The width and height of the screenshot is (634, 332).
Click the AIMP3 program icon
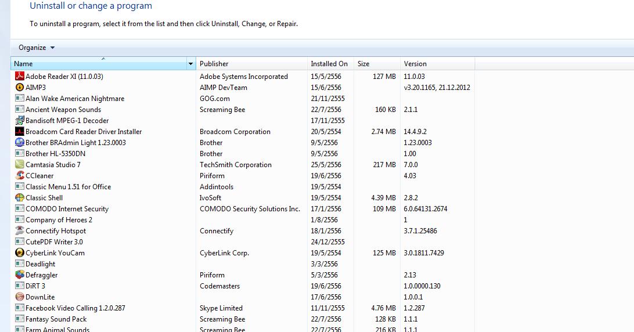tap(19, 87)
